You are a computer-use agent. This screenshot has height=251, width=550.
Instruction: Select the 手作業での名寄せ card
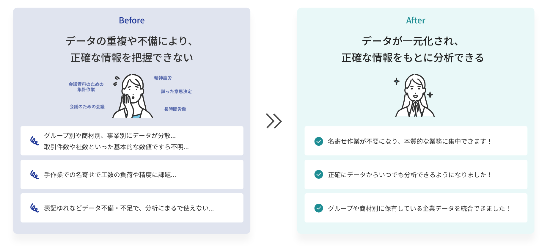click(x=132, y=175)
